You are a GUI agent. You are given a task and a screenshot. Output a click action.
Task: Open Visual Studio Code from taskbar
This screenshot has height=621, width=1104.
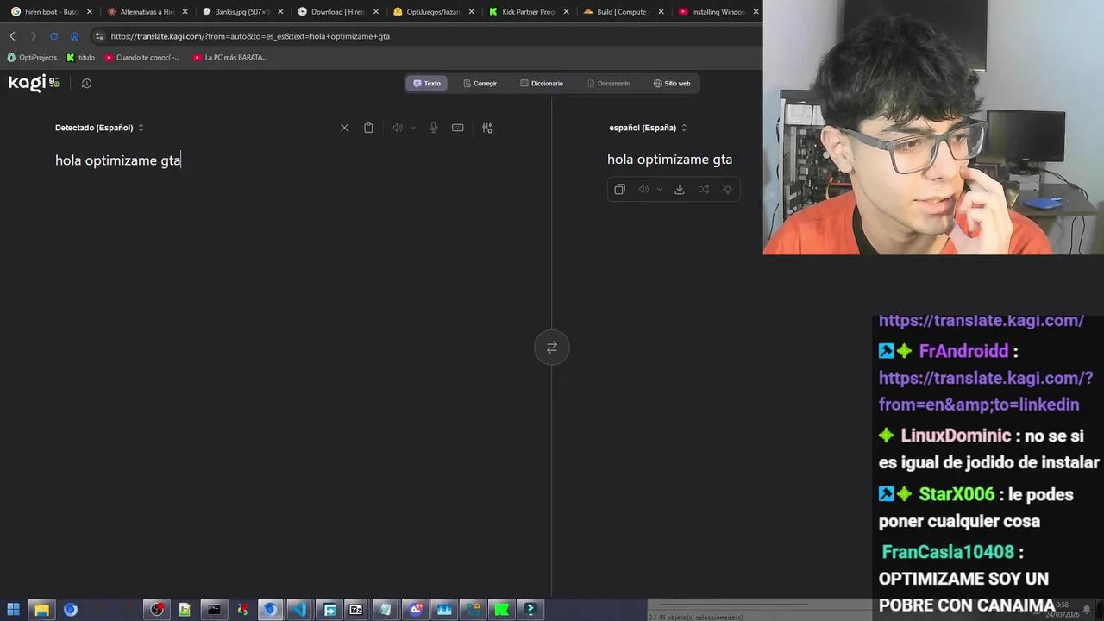298,610
